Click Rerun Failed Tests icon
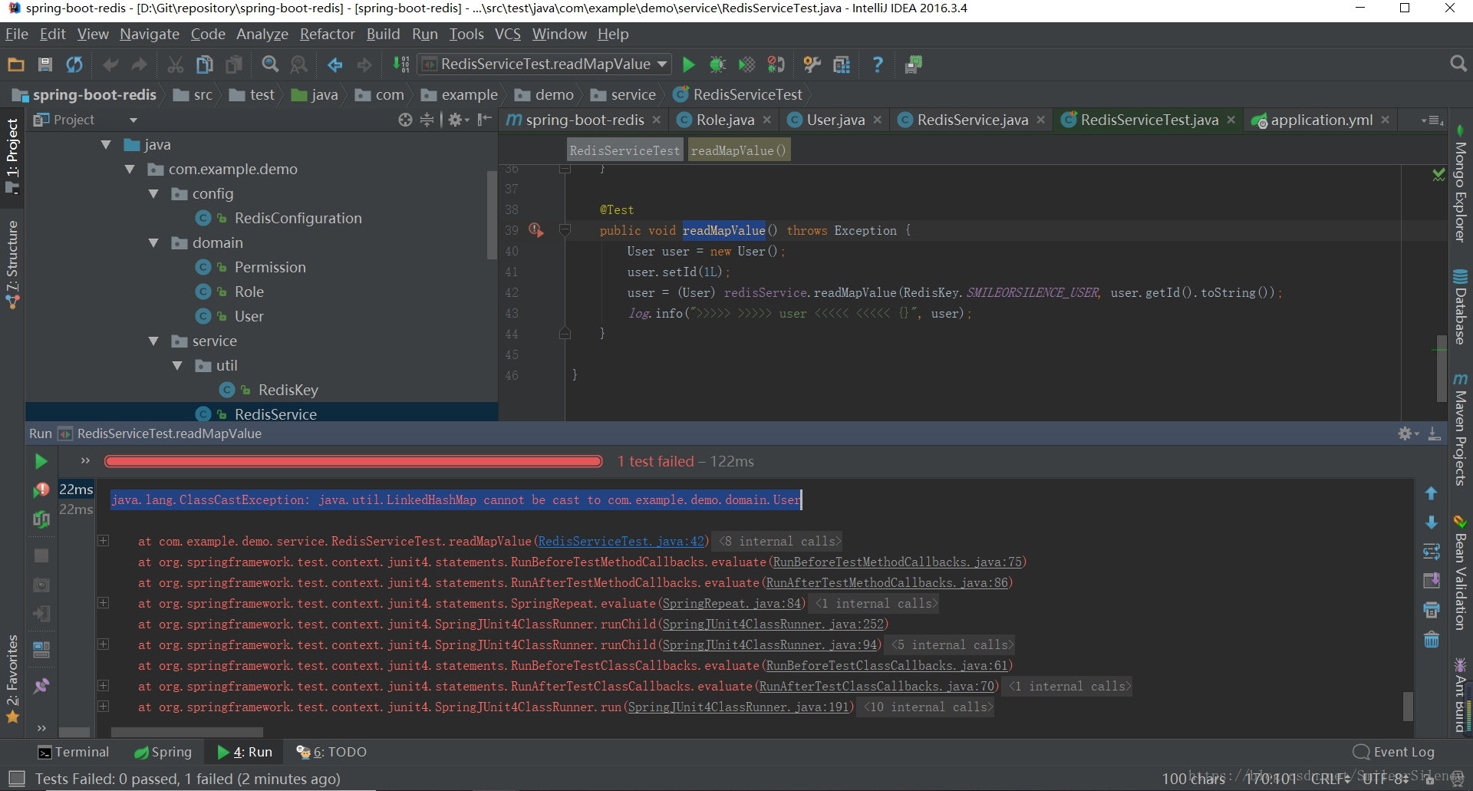 [41, 490]
